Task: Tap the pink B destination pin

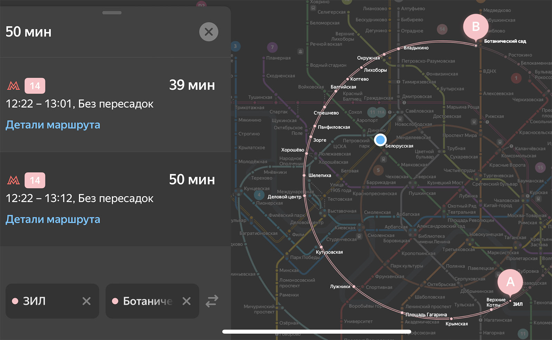Action: [476, 27]
